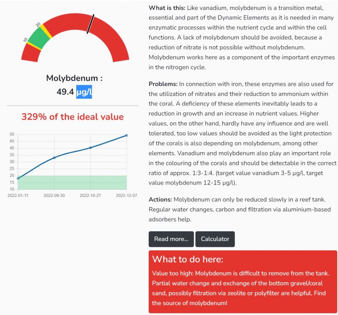Click the 2022-01-11 data point on chart
The height and width of the screenshot is (315, 338).
(18, 178)
